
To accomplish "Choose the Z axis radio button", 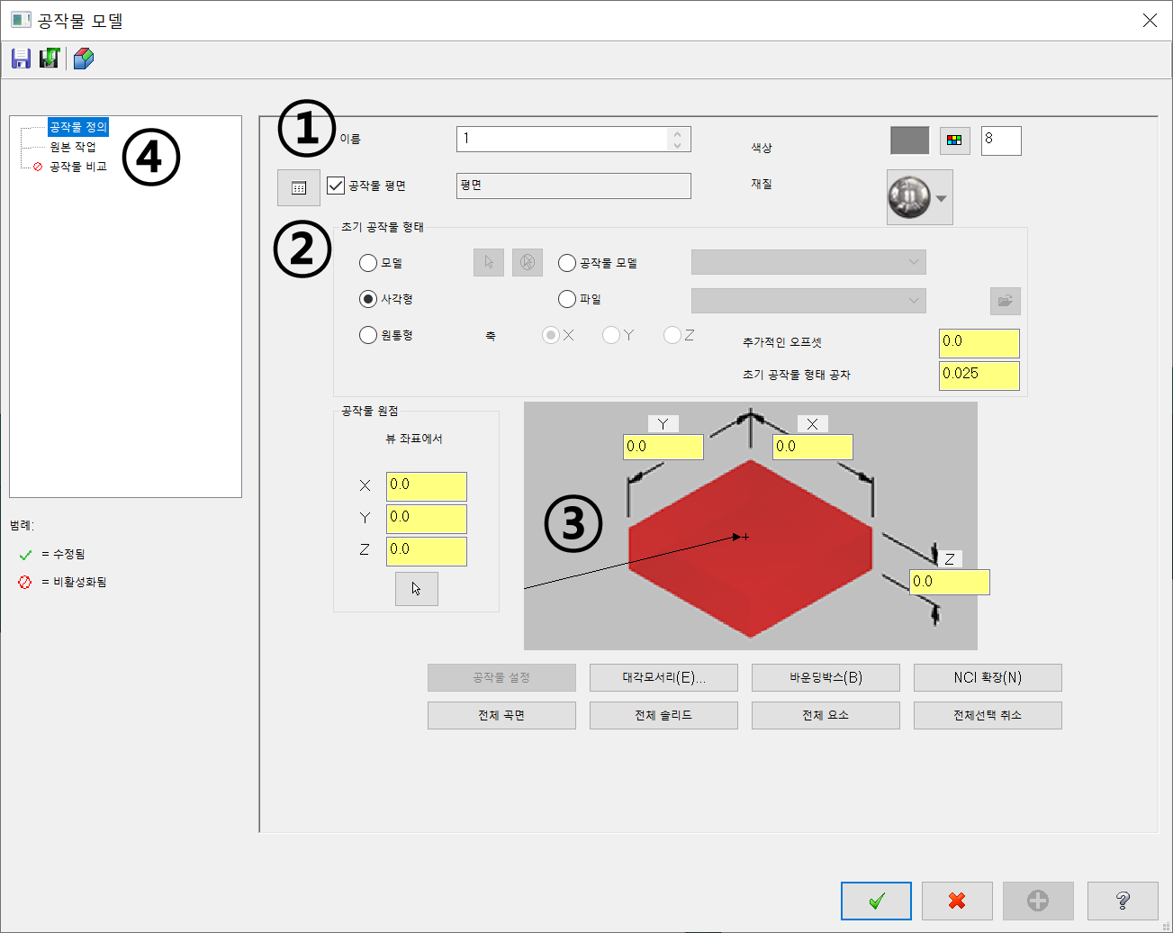I will [672, 335].
